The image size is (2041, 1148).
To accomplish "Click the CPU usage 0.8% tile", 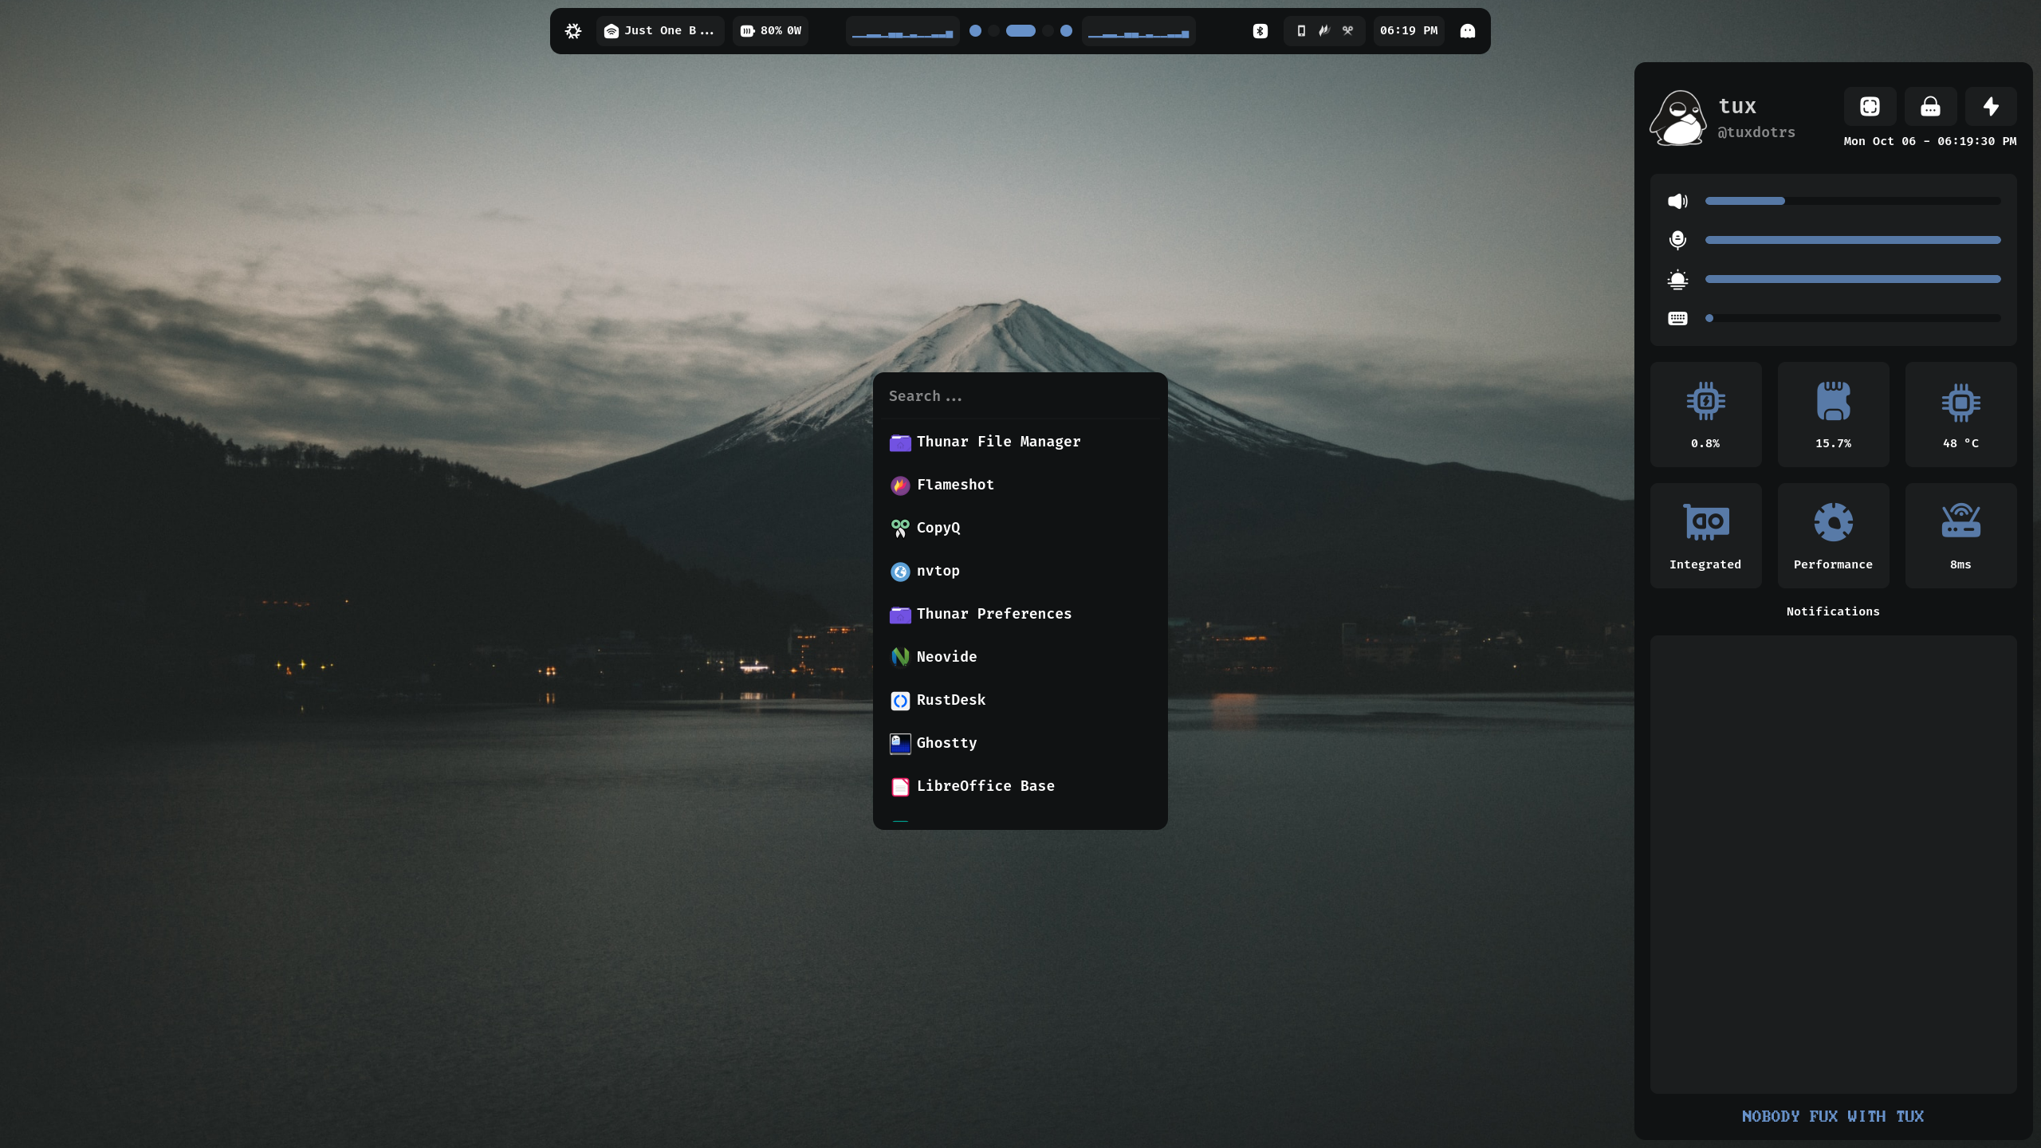I will point(1705,415).
